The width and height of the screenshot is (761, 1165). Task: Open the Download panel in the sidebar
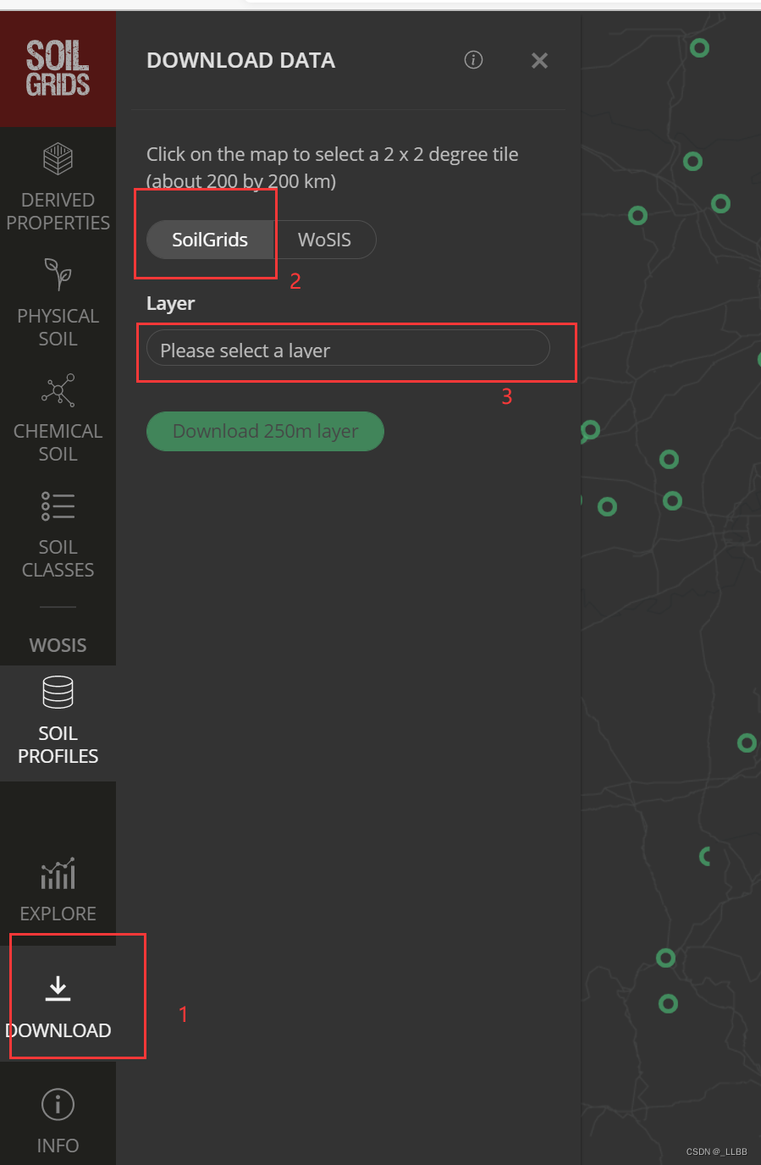click(58, 1004)
